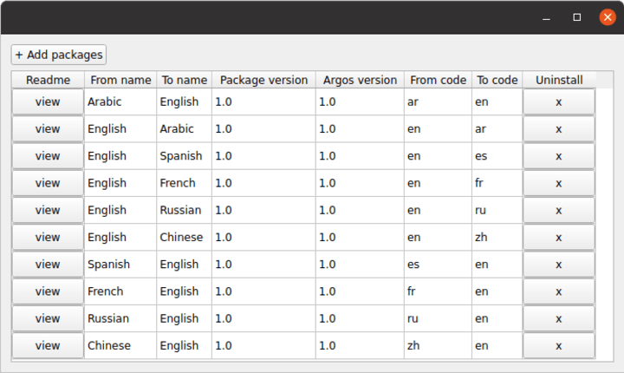Close the window with orange X
Screen dimensions: 624x373
(x=608, y=17)
